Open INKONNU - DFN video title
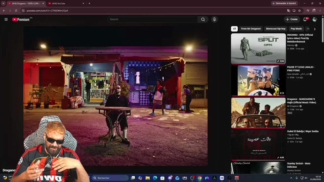 pyautogui.click(x=300, y=38)
